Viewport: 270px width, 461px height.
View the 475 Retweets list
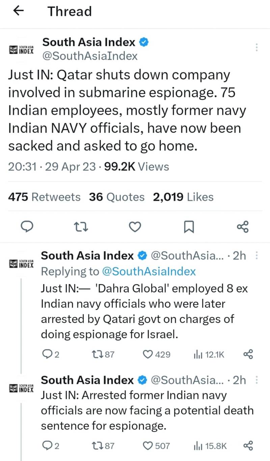tap(44, 197)
